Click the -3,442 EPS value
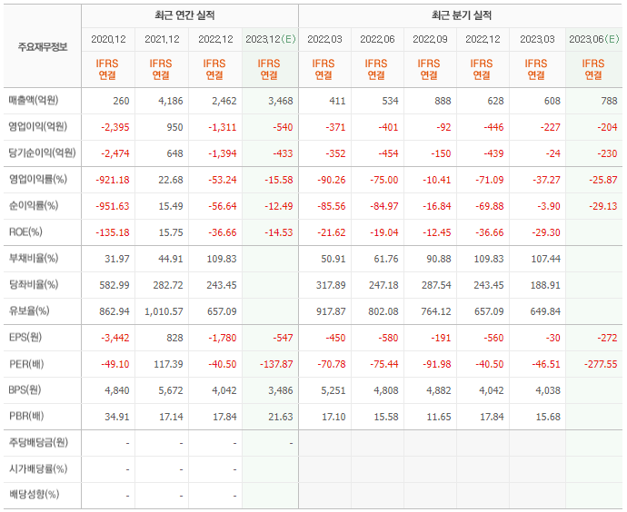The image size is (627, 512). click(x=115, y=338)
